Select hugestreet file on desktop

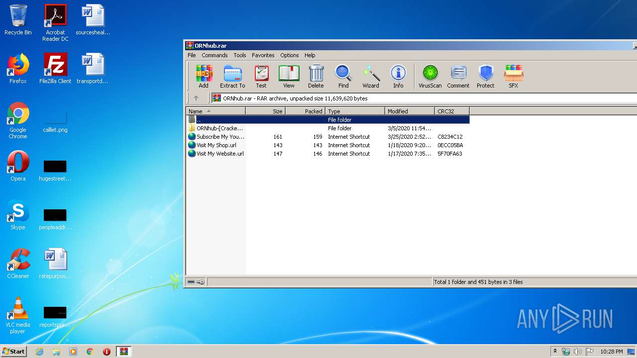pyautogui.click(x=55, y=170)
